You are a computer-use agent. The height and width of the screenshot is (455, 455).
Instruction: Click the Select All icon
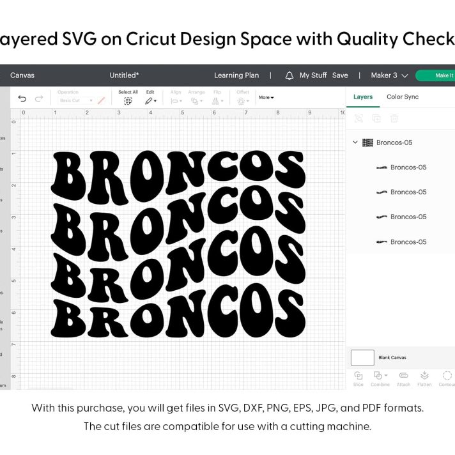(x=128, y=101)
